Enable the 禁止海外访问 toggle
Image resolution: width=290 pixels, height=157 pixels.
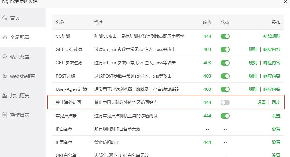click(225, 102)
